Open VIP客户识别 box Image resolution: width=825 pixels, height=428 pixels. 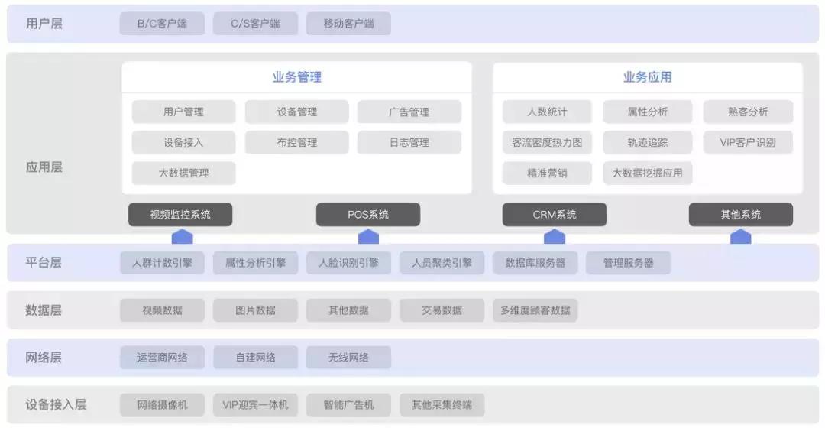(748, 142)
